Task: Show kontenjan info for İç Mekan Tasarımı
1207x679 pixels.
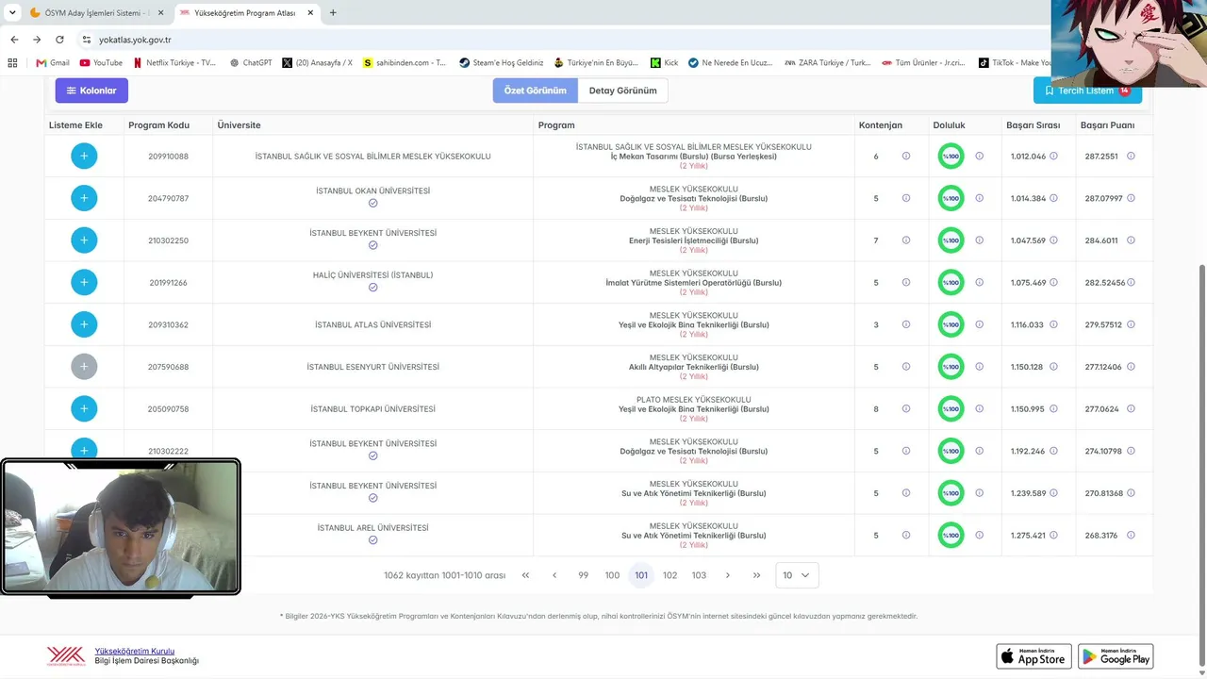Action: tap(906, 156)
